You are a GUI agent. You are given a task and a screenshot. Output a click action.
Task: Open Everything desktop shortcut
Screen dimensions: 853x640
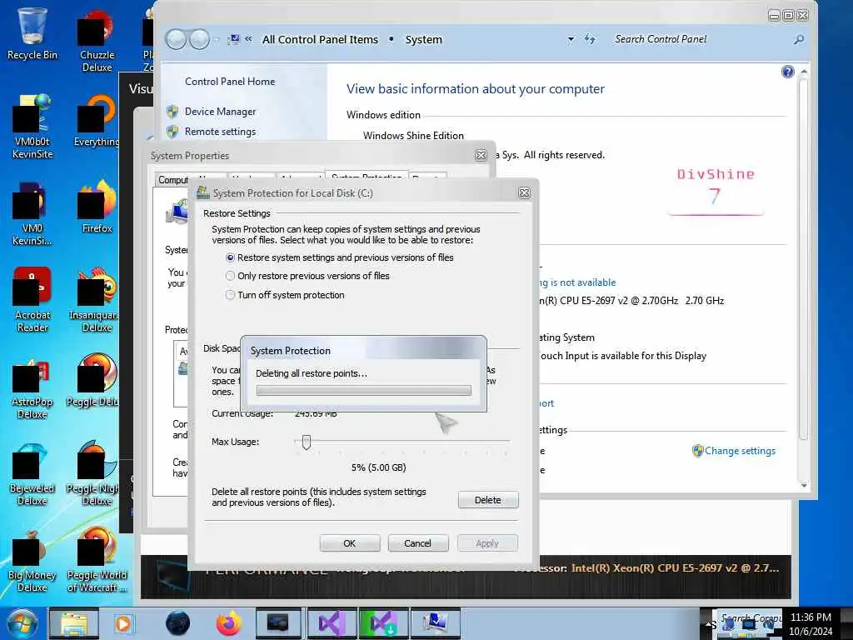97,122
